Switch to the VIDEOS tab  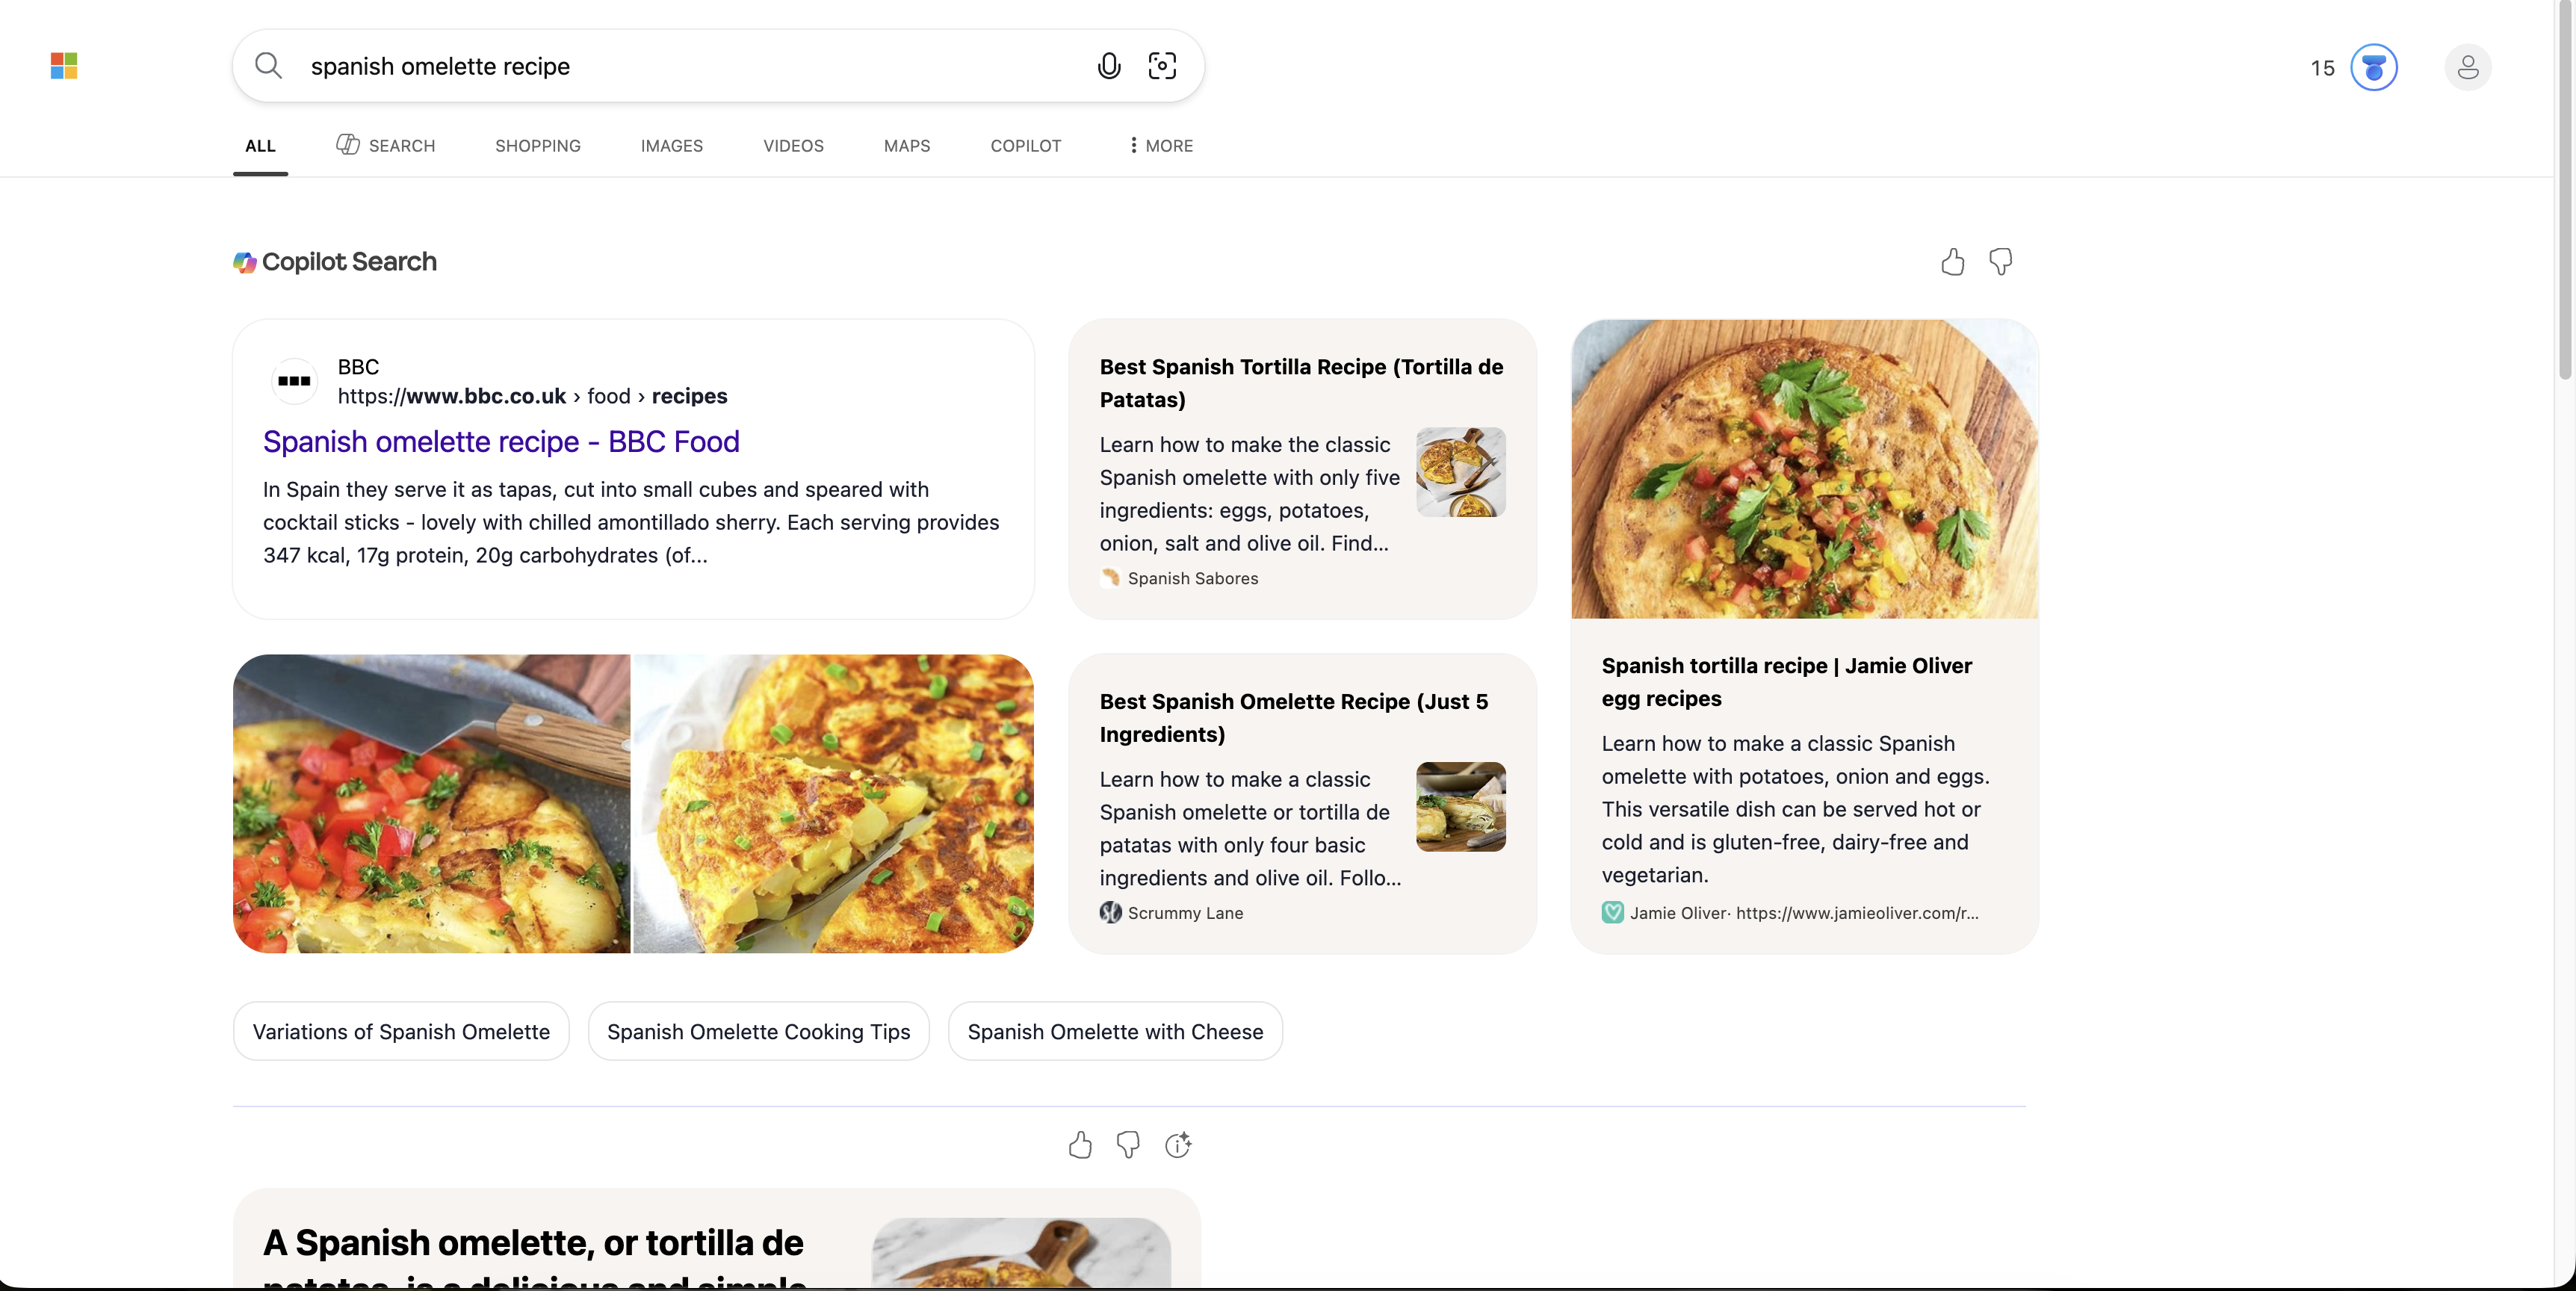pyautogui.click(x=793, y=146)
